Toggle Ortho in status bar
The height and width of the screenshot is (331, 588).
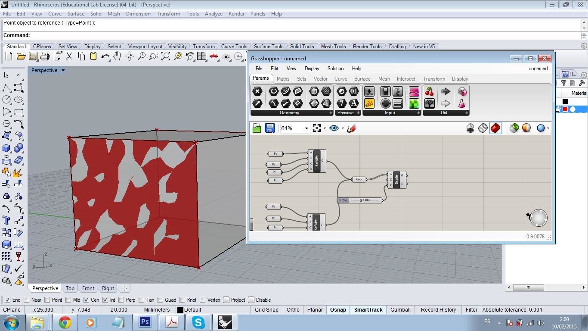tap(293, 309)
